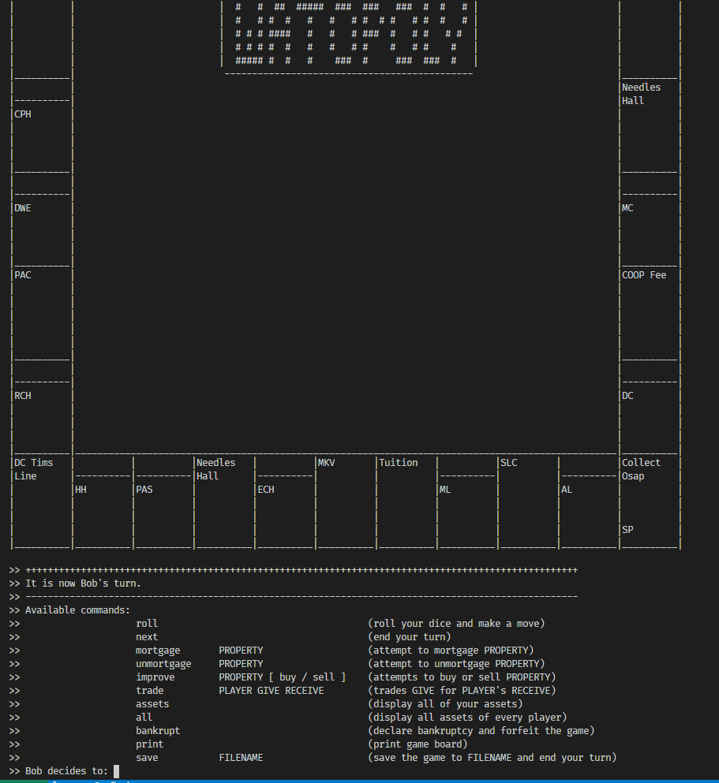Click the MKV board square label
The height and width of the screenshot is (783, 719).
326,463
